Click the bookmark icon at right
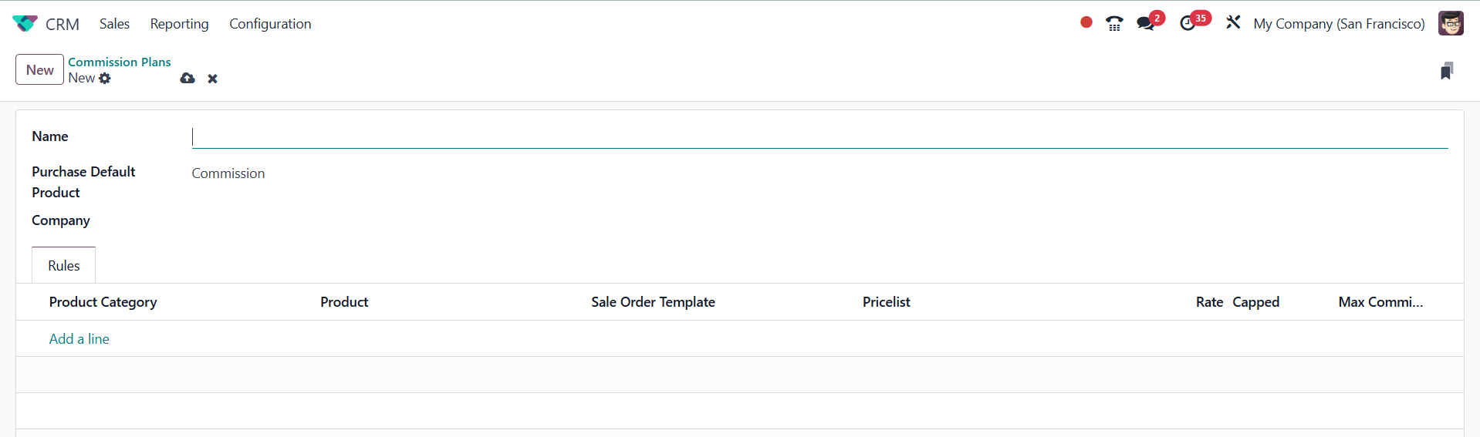The height and width of the screenshot is (437, 1480). 1447,71
